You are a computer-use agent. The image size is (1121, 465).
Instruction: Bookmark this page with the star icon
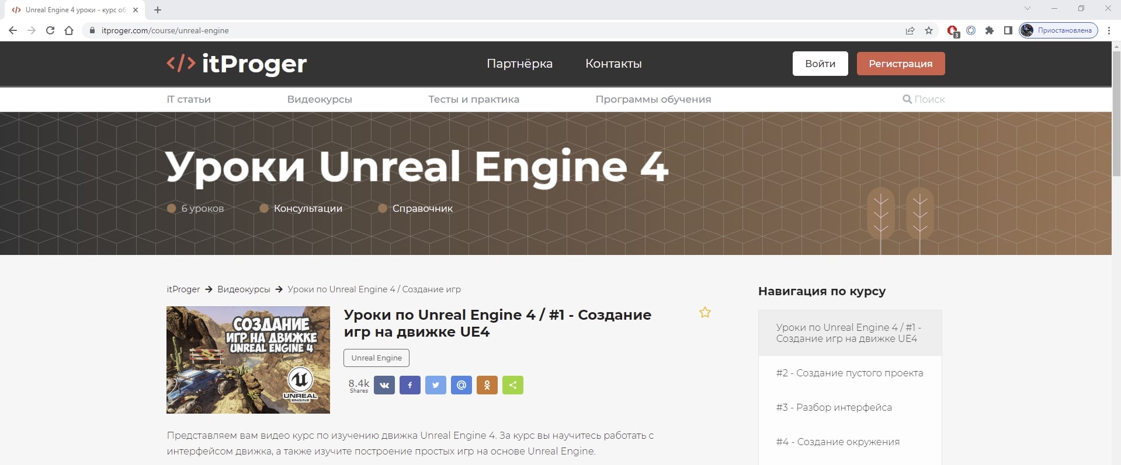929,30
